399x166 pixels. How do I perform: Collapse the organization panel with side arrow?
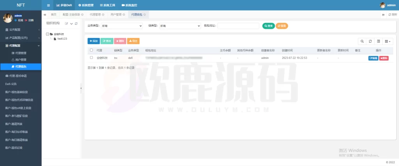(x=81, y=88)
